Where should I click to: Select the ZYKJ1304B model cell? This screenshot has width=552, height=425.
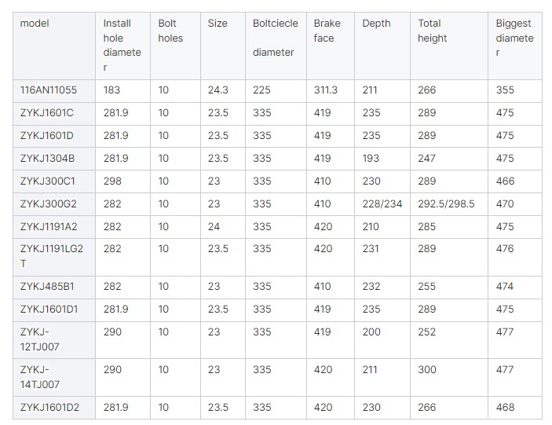pyautogui.click(x=48, y=158)
